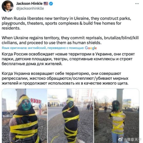Click the 'переведено с помощью' text
Screen dimensions: 143x143
tap(65, 48)
